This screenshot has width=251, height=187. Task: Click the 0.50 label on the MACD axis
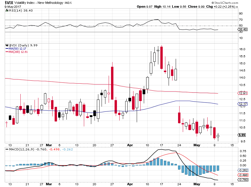[243, 156]
